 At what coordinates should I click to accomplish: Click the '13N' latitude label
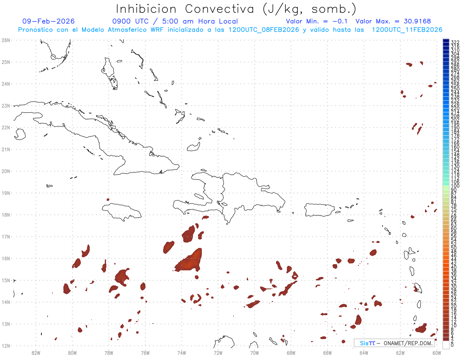point(6,324)
